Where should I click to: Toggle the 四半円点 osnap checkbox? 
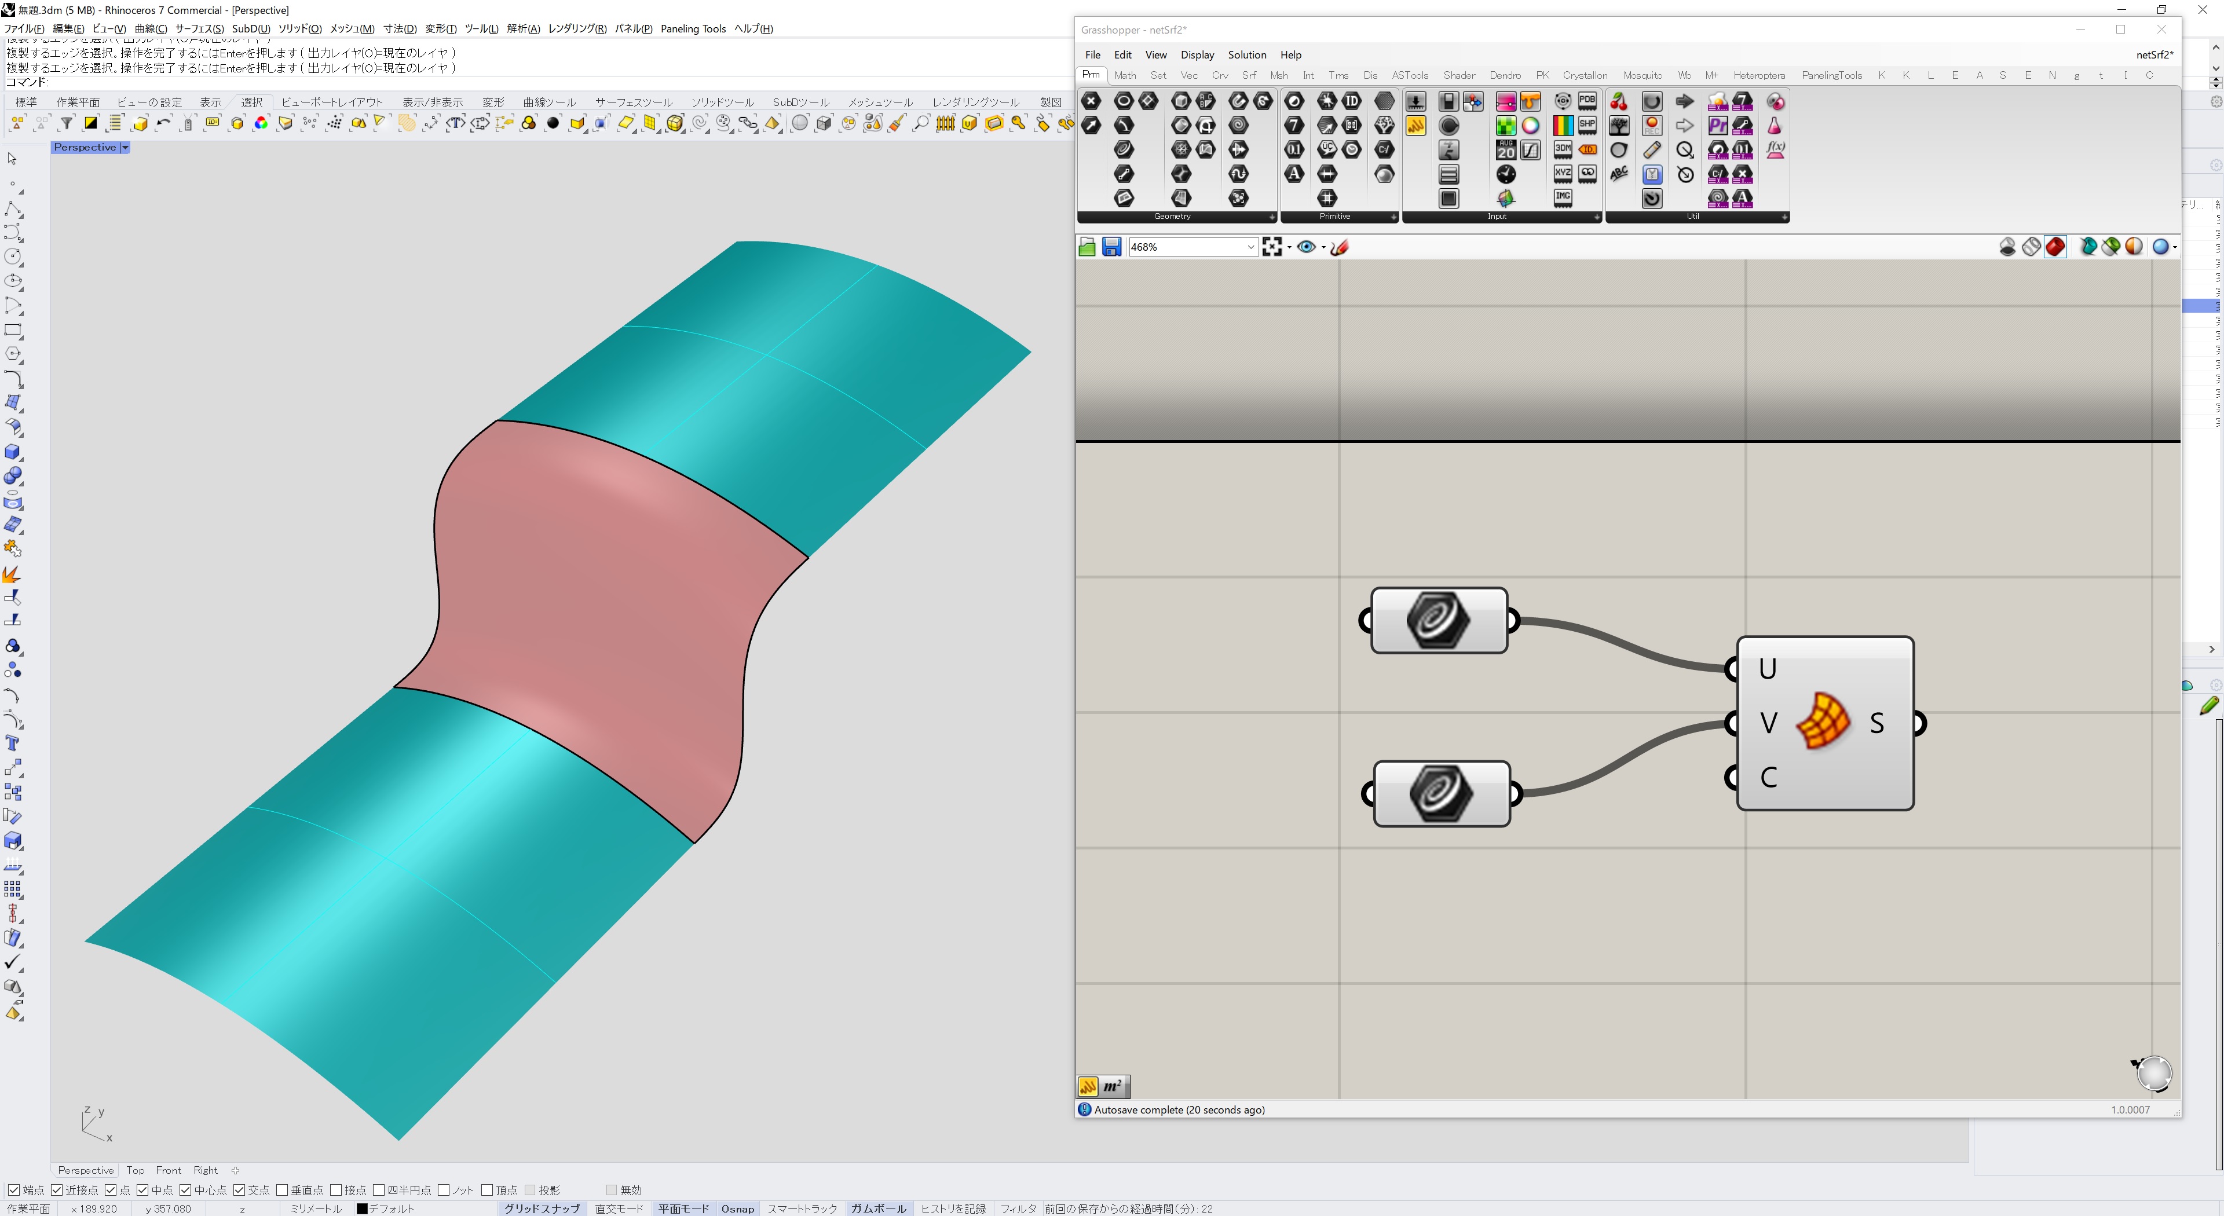[x=379, y=1190]
